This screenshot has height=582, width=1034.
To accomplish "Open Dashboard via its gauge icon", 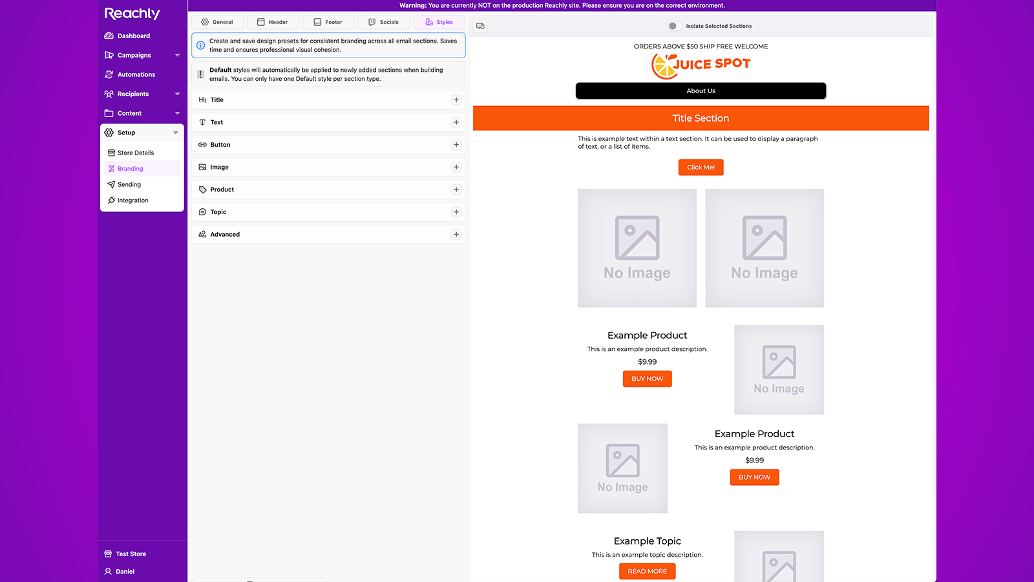I will pyautogui.click(x=109, y=36).
